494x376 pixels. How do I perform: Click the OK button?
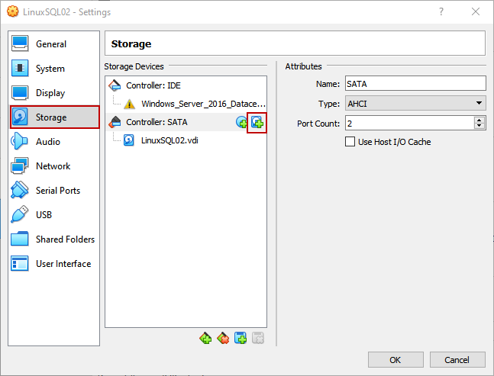(396, 359)
